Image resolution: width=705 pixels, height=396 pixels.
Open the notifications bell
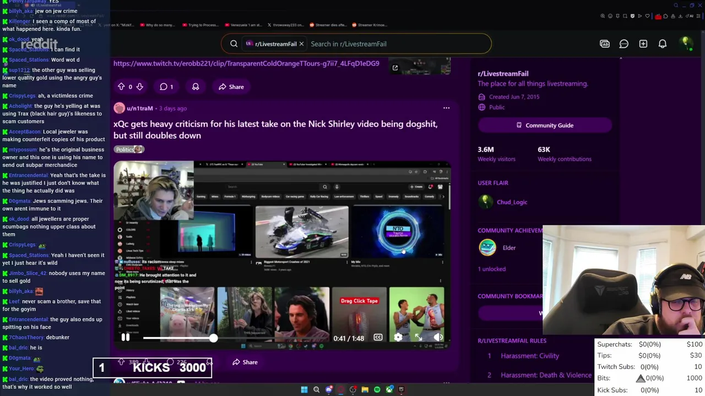click(663, 44)
